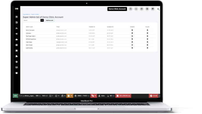The width and height of the screenshot is (202, 114).
Task: Click the chat bubble icon in the top header
Action: [x=153, y=9]
